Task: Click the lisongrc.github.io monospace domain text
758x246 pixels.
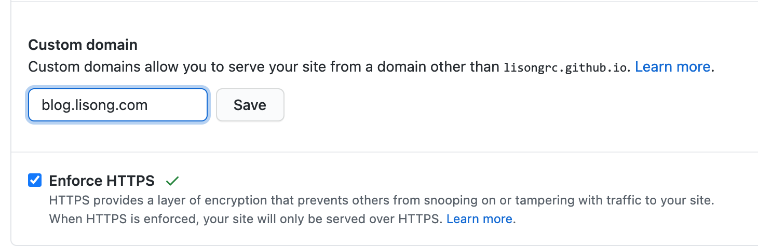Action: tap(566, 68)
